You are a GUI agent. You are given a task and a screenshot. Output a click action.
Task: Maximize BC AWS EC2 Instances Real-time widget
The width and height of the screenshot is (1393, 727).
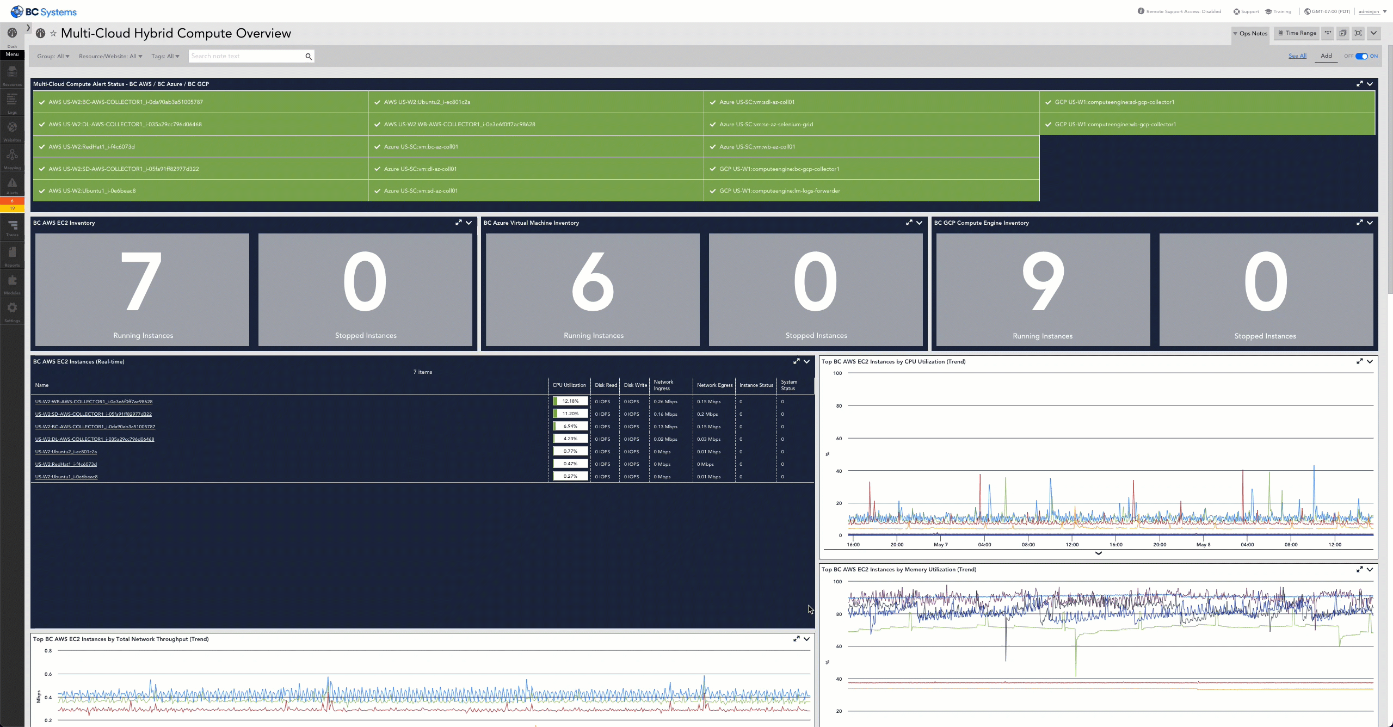click(x=797, y=361)
